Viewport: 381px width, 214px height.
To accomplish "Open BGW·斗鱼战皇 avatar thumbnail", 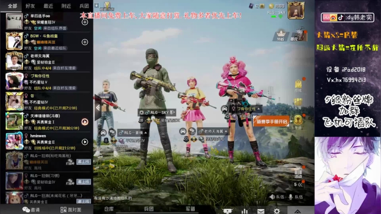I will coord(14,41).
